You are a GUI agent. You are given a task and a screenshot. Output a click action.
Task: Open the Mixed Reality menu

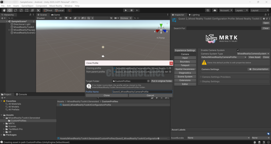[x=56, y=6]
